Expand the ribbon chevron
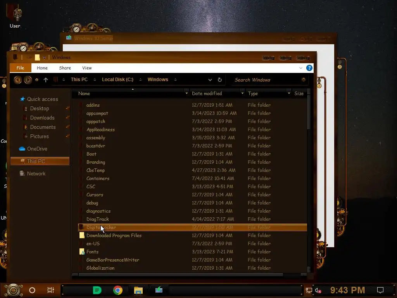Viewport: 397px width, 298px height. coord(301,68)
